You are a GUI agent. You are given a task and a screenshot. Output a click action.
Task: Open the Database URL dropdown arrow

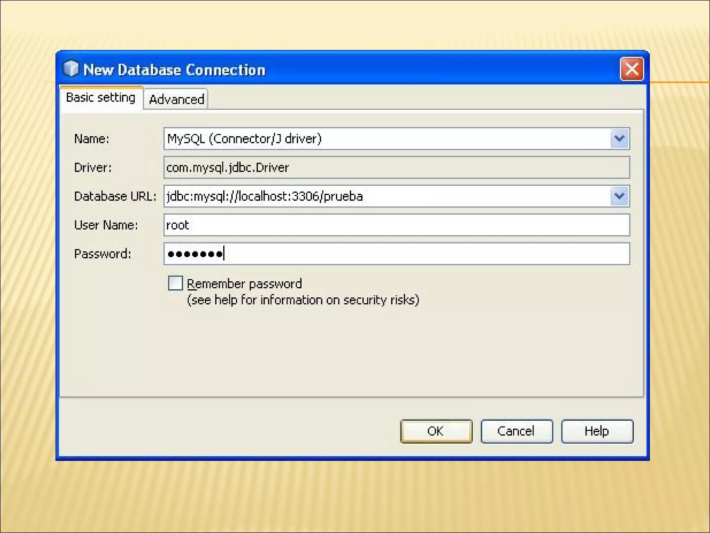pyautogui.click(x=619, y=196)
